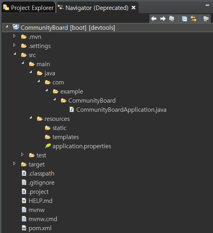Select the CommunityBoard package folder label
The width and height of the screenshot is (213, 233).
pos(92,101)
